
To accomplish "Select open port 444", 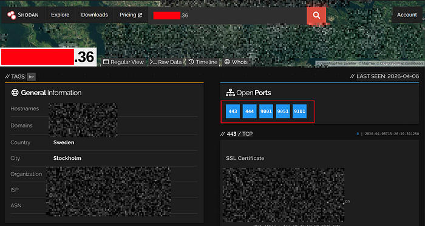I will tap(250, 111).
